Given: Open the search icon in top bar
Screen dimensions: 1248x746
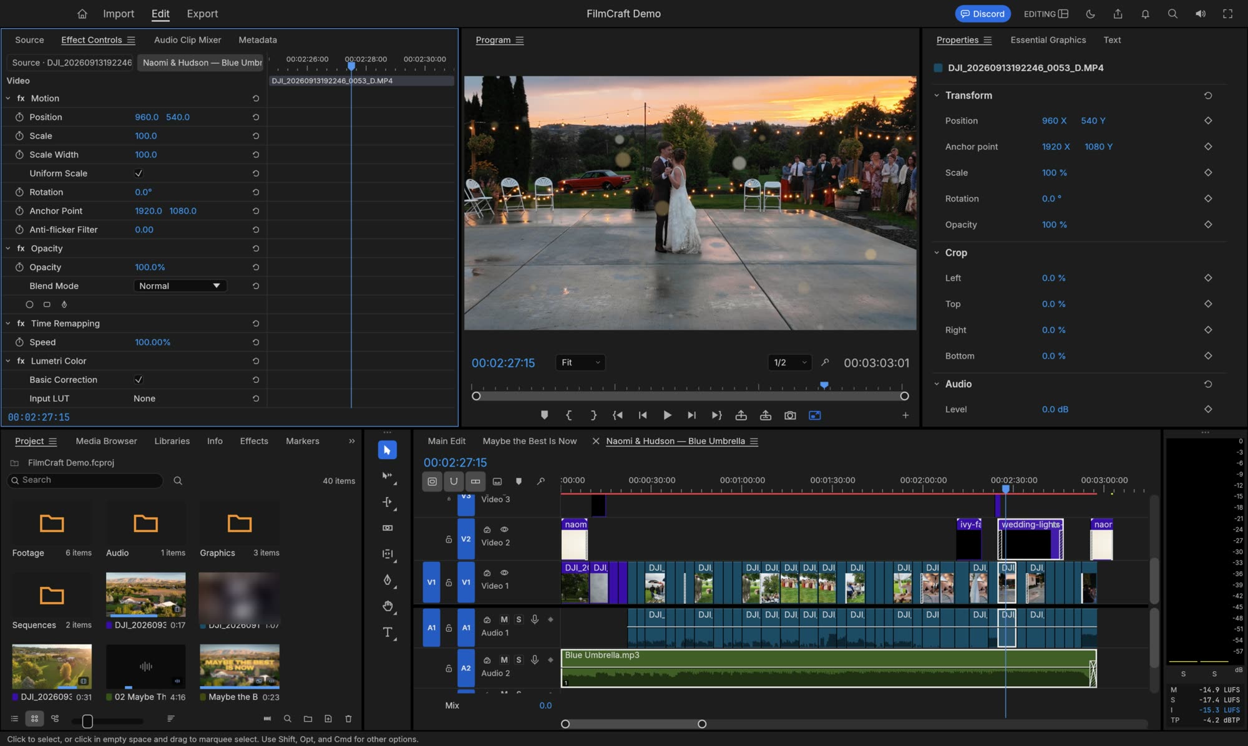Looking at the screenshot, I should (x=1172, y=14).
